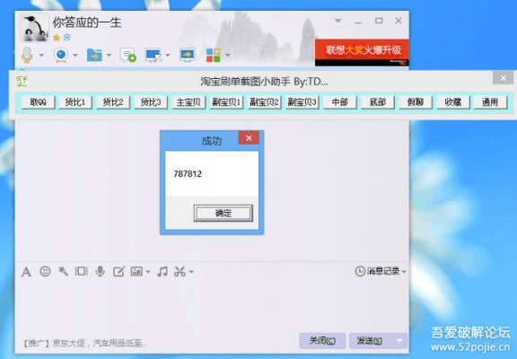Click the 淘宝刷单截图小助手 app icon
Image resolution: width=517 pixels, height=359 pixels.
22,81
